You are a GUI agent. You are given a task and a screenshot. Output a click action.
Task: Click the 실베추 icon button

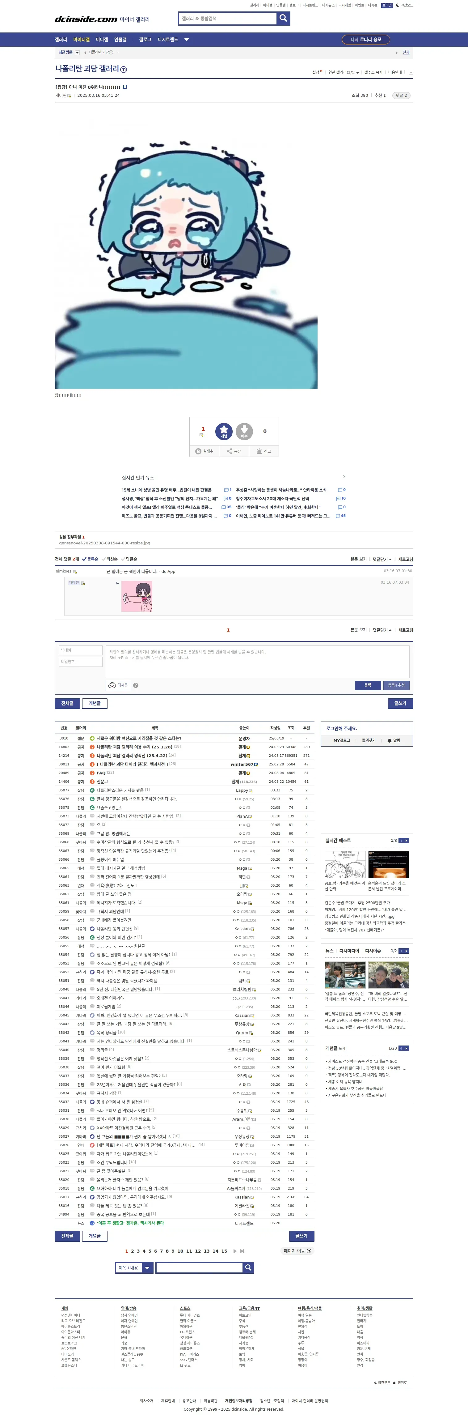(x=204, y=451)
